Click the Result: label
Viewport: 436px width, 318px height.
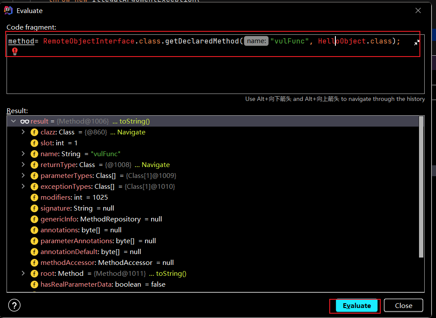pyautogui.click(x=17, y=111)
